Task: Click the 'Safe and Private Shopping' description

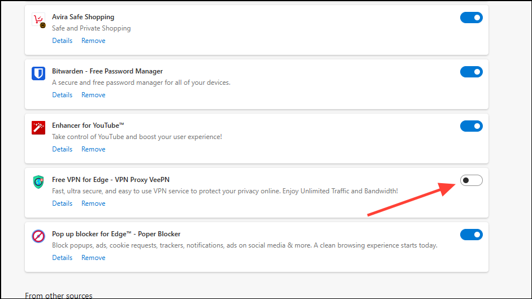Action: pos(91,28)
